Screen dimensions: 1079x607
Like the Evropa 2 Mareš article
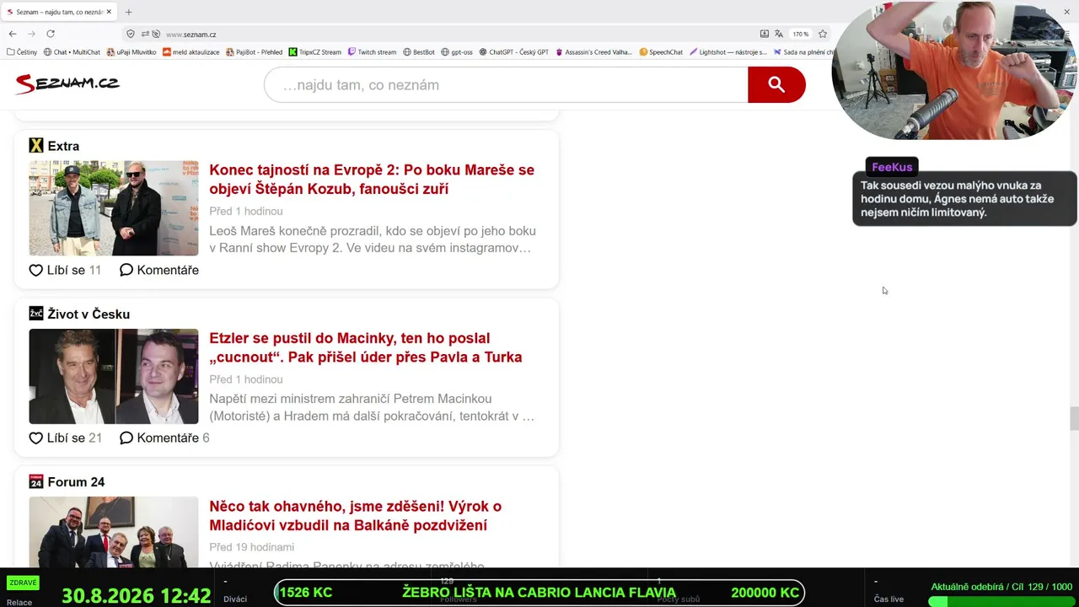point(65,270)
